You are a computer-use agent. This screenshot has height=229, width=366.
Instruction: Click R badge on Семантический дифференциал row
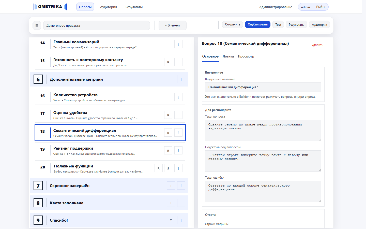pyautogui.click(x=168, y=133)
